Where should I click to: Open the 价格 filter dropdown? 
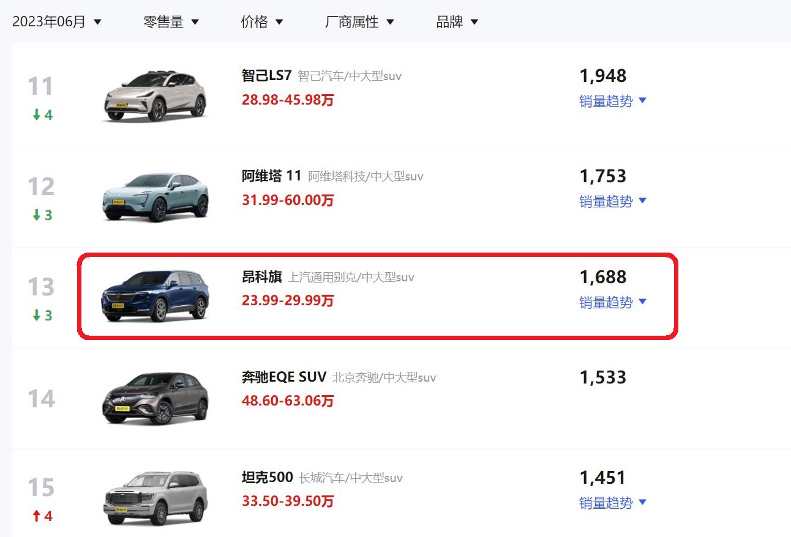point(262,22)
